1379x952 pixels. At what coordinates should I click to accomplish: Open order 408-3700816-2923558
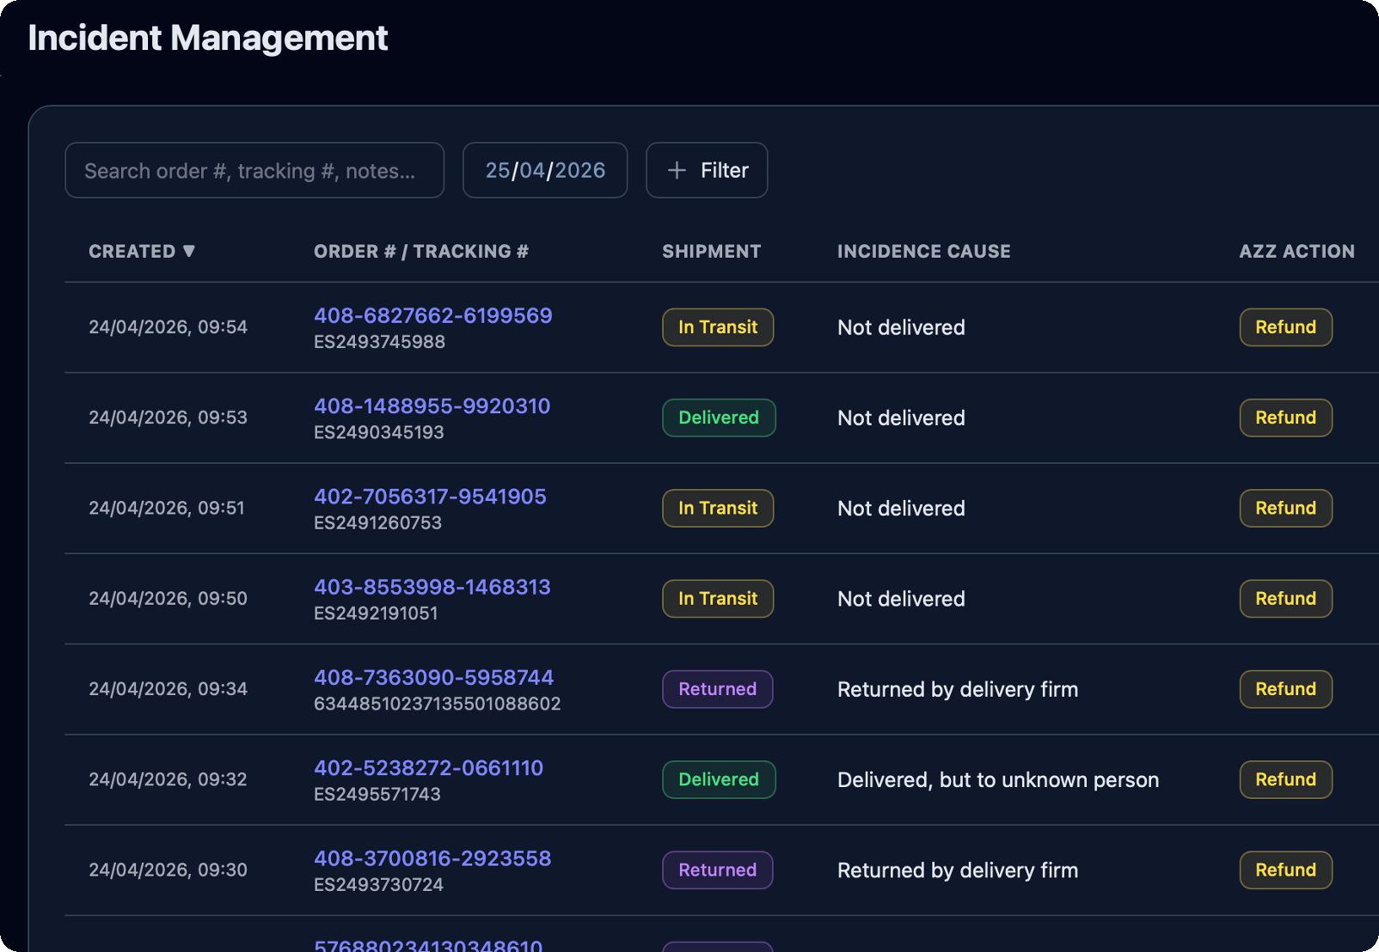[x=432, y=858]
